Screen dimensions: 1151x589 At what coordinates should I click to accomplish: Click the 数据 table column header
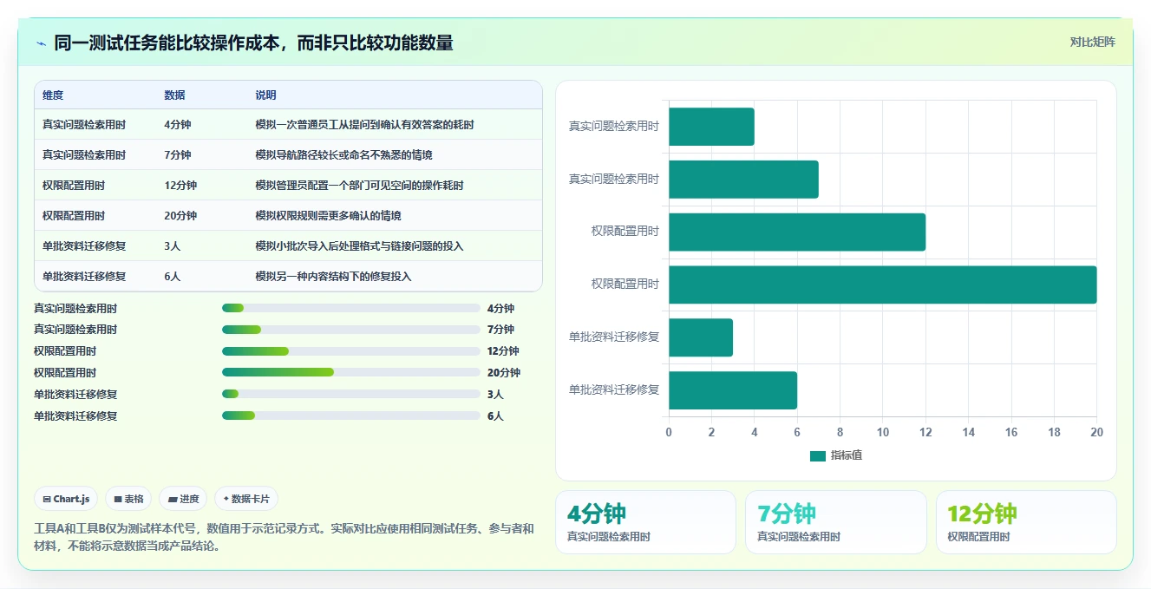[x=174, y=95]
